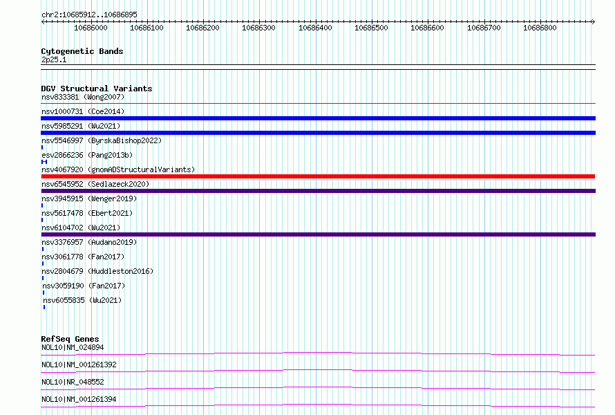Click nsv3061778 (Fan2017) label

(x=83, y=257)
